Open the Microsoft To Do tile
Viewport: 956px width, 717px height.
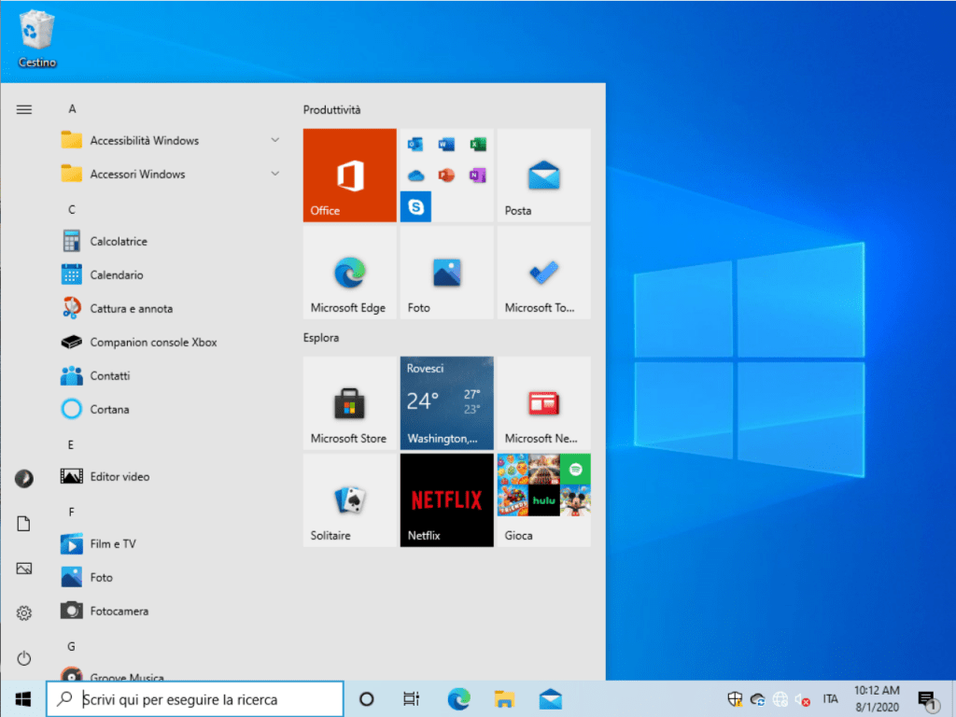[543, 272]
